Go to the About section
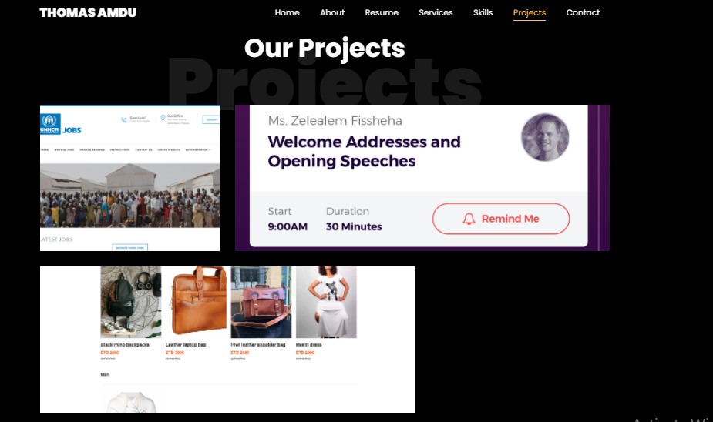 (x=332, y=13)
